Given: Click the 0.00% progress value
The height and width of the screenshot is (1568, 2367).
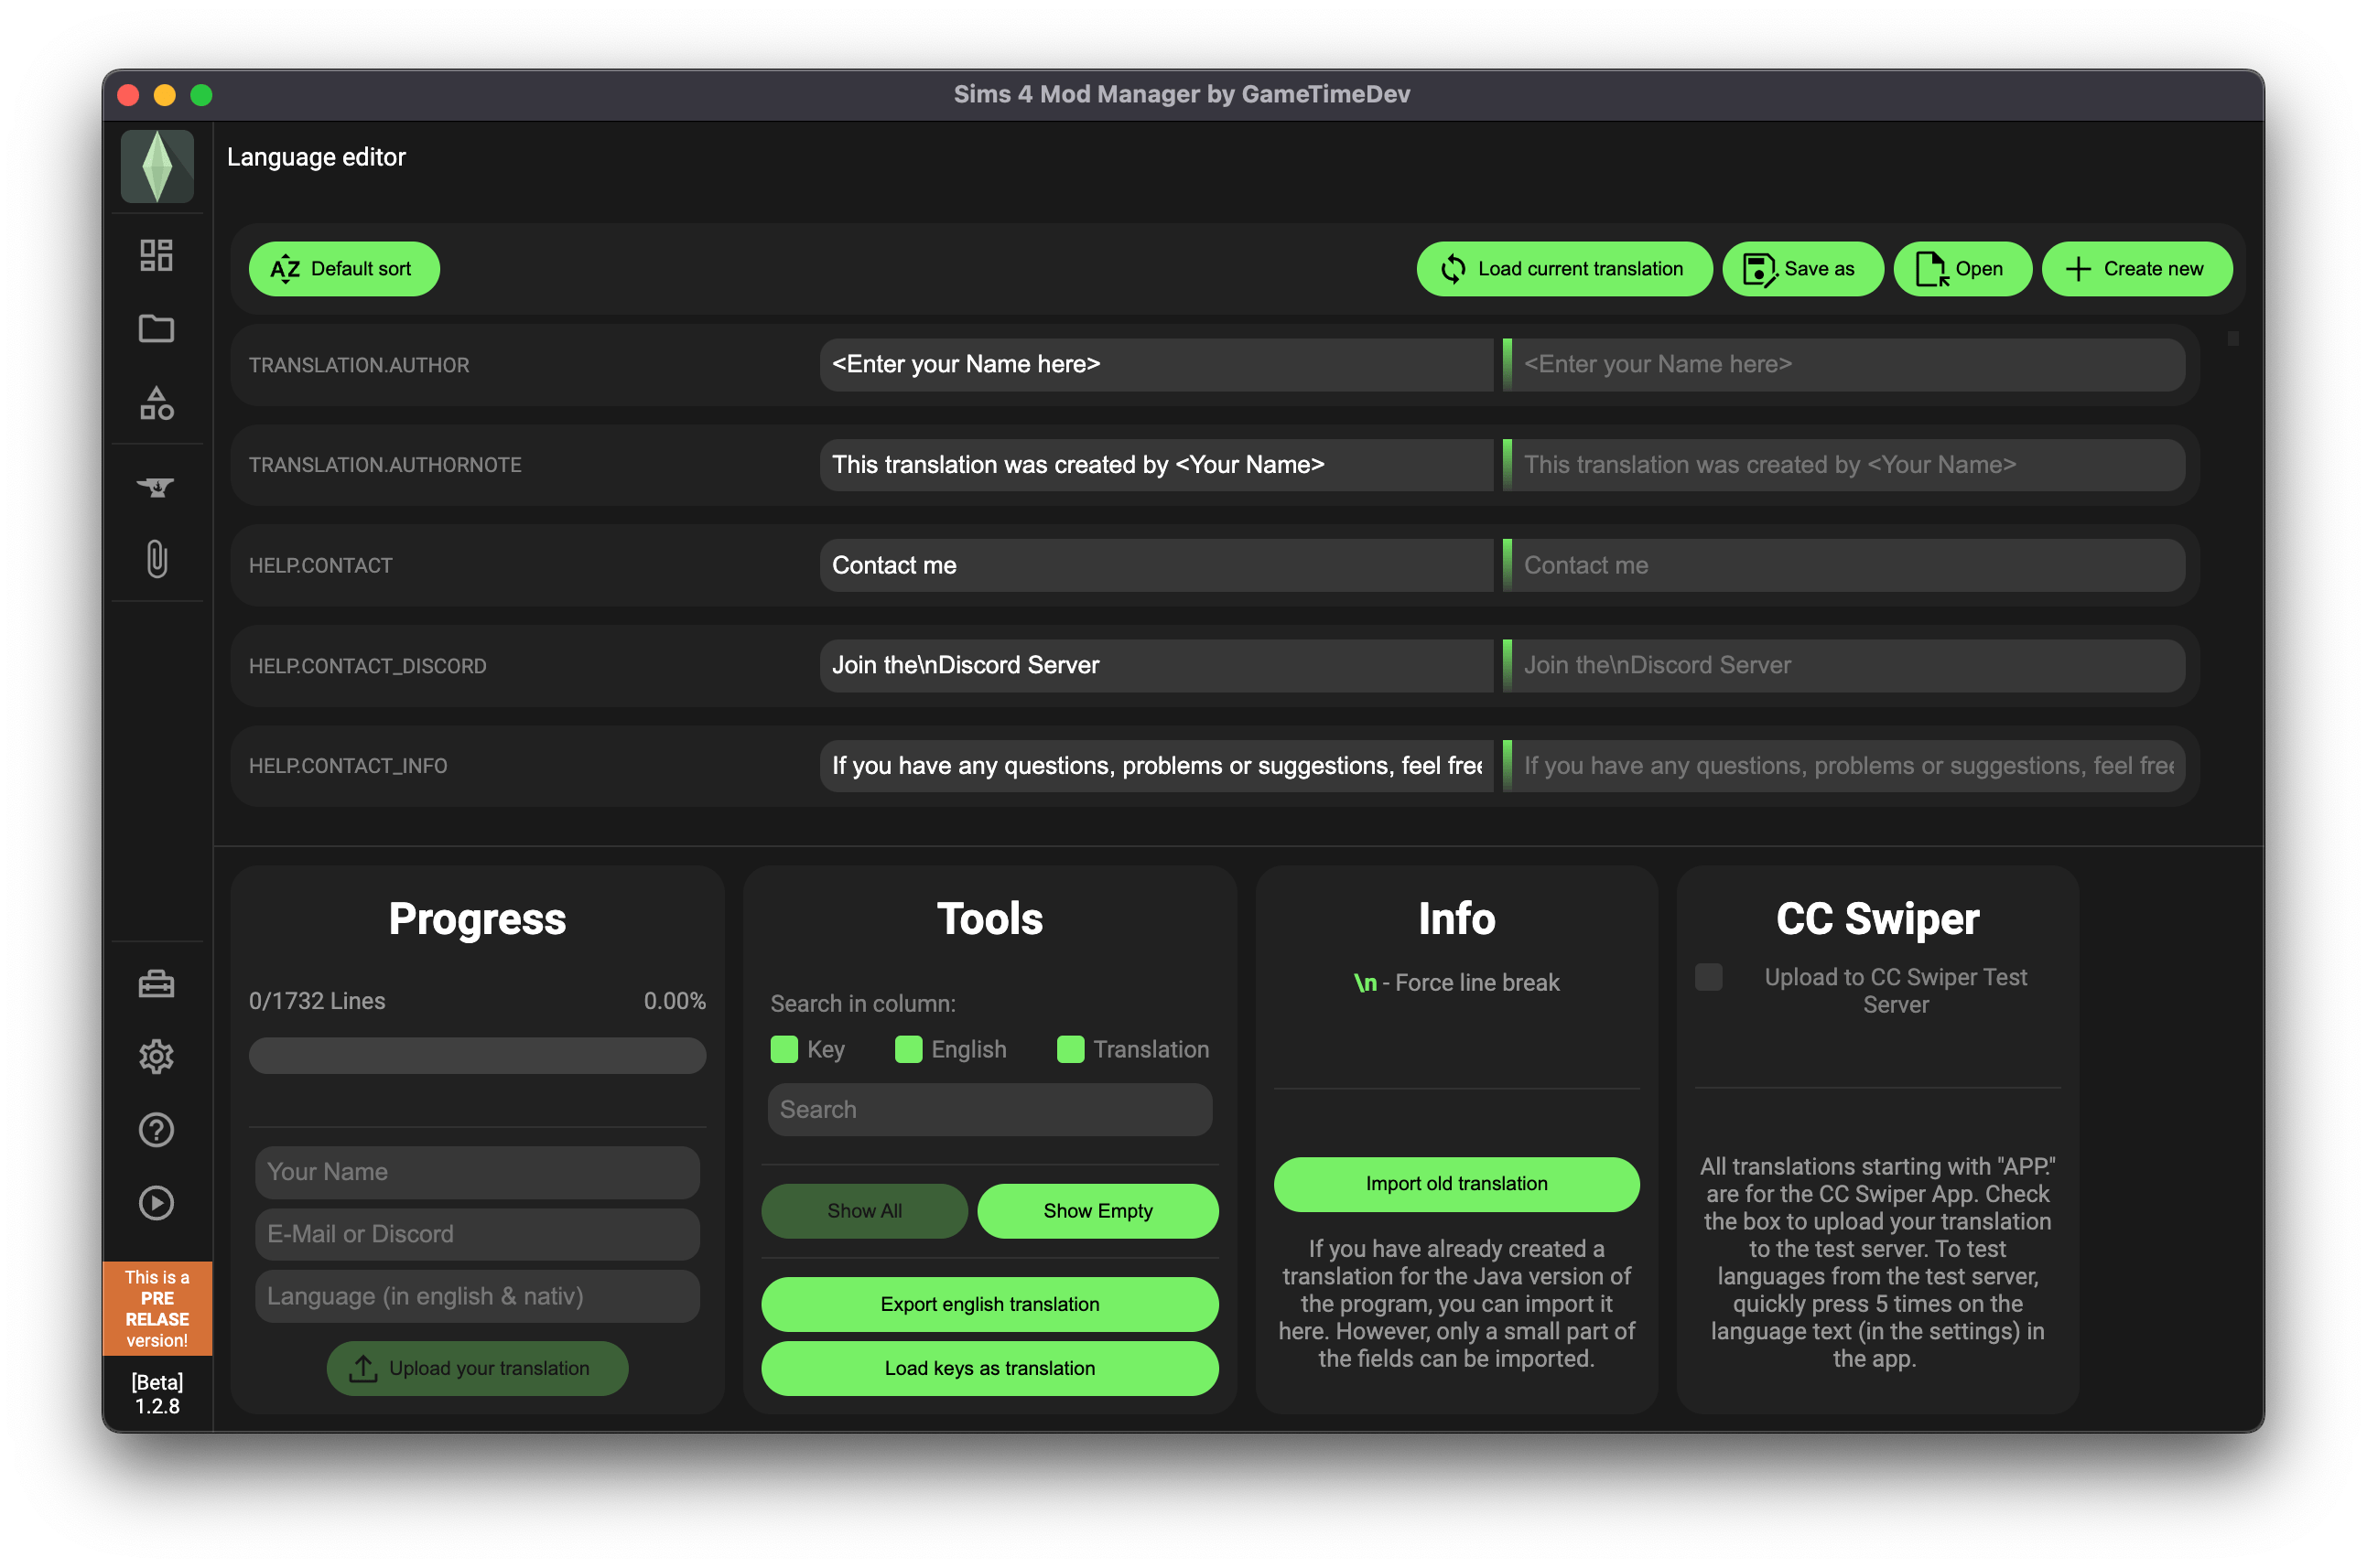Looking at the screenshot, I should (675, 1001).
